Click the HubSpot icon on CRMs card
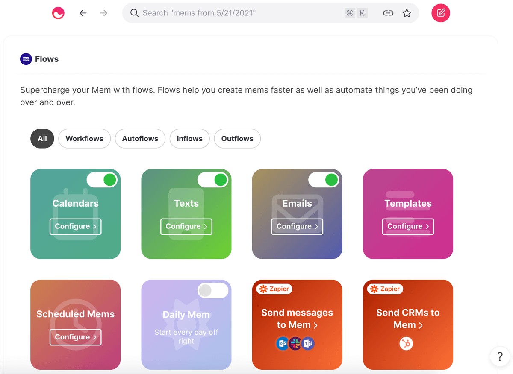The image size is (513, 374). point(406,343)
